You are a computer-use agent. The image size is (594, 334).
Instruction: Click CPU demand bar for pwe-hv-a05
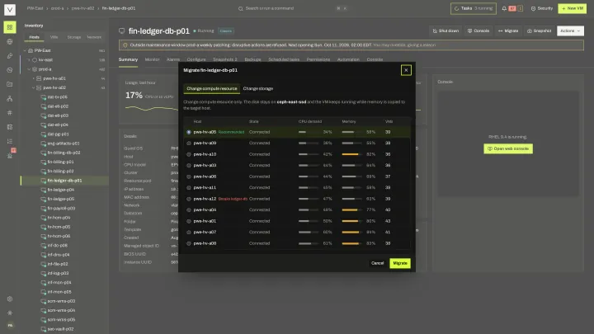click(x=309, y=132)
